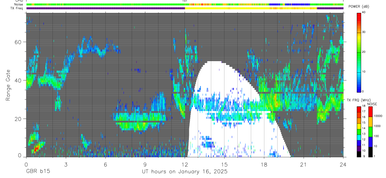Select "20" on the POWER scale
Screen dimensions: 386x178
[x=364, y=52]
